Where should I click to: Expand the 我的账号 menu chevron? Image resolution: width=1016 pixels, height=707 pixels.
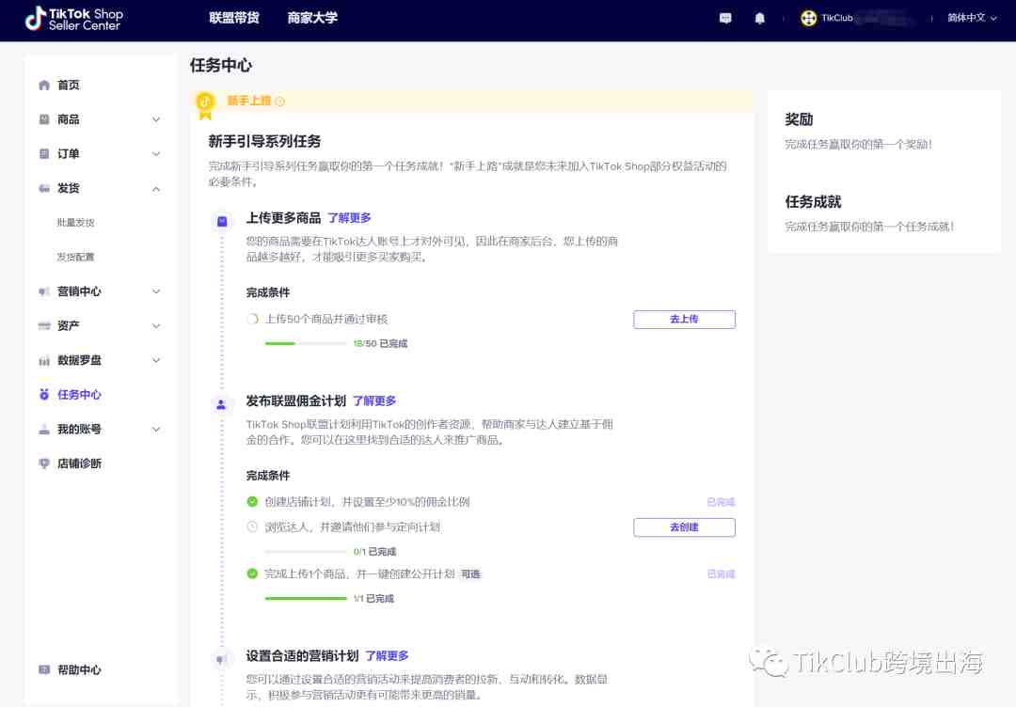coord(156,430)
